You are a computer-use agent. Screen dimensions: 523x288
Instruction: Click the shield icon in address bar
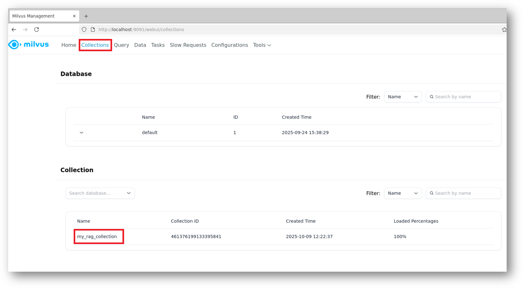tap(84, 30)
